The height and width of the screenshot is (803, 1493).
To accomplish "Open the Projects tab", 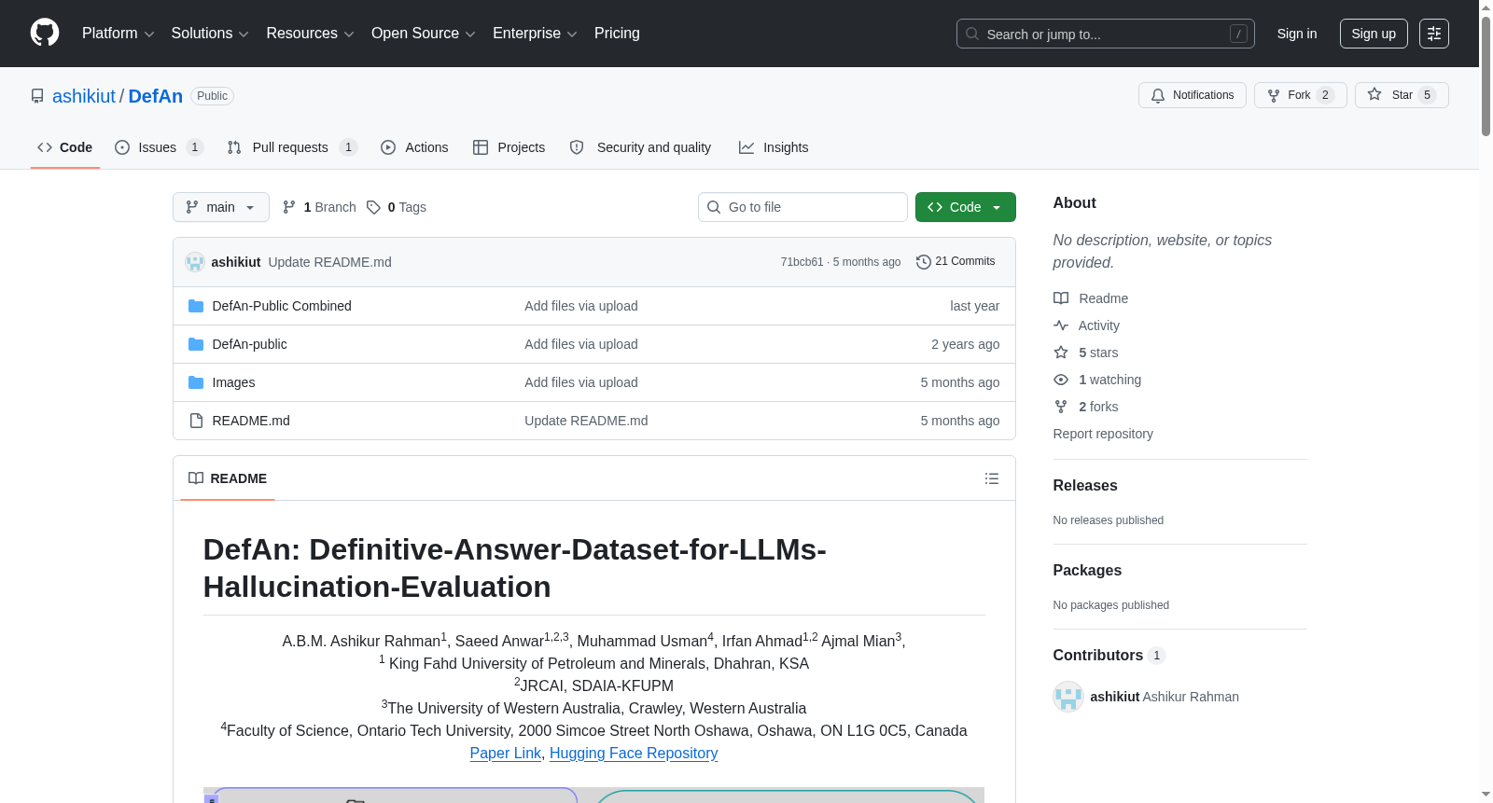I will [x=509, y=147].
